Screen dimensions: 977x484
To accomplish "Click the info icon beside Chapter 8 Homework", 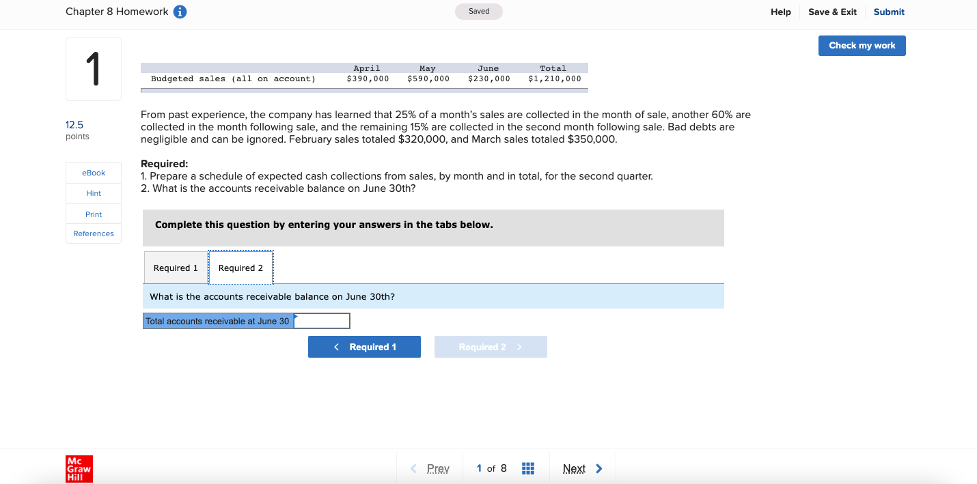I will (x=180, y=12).
